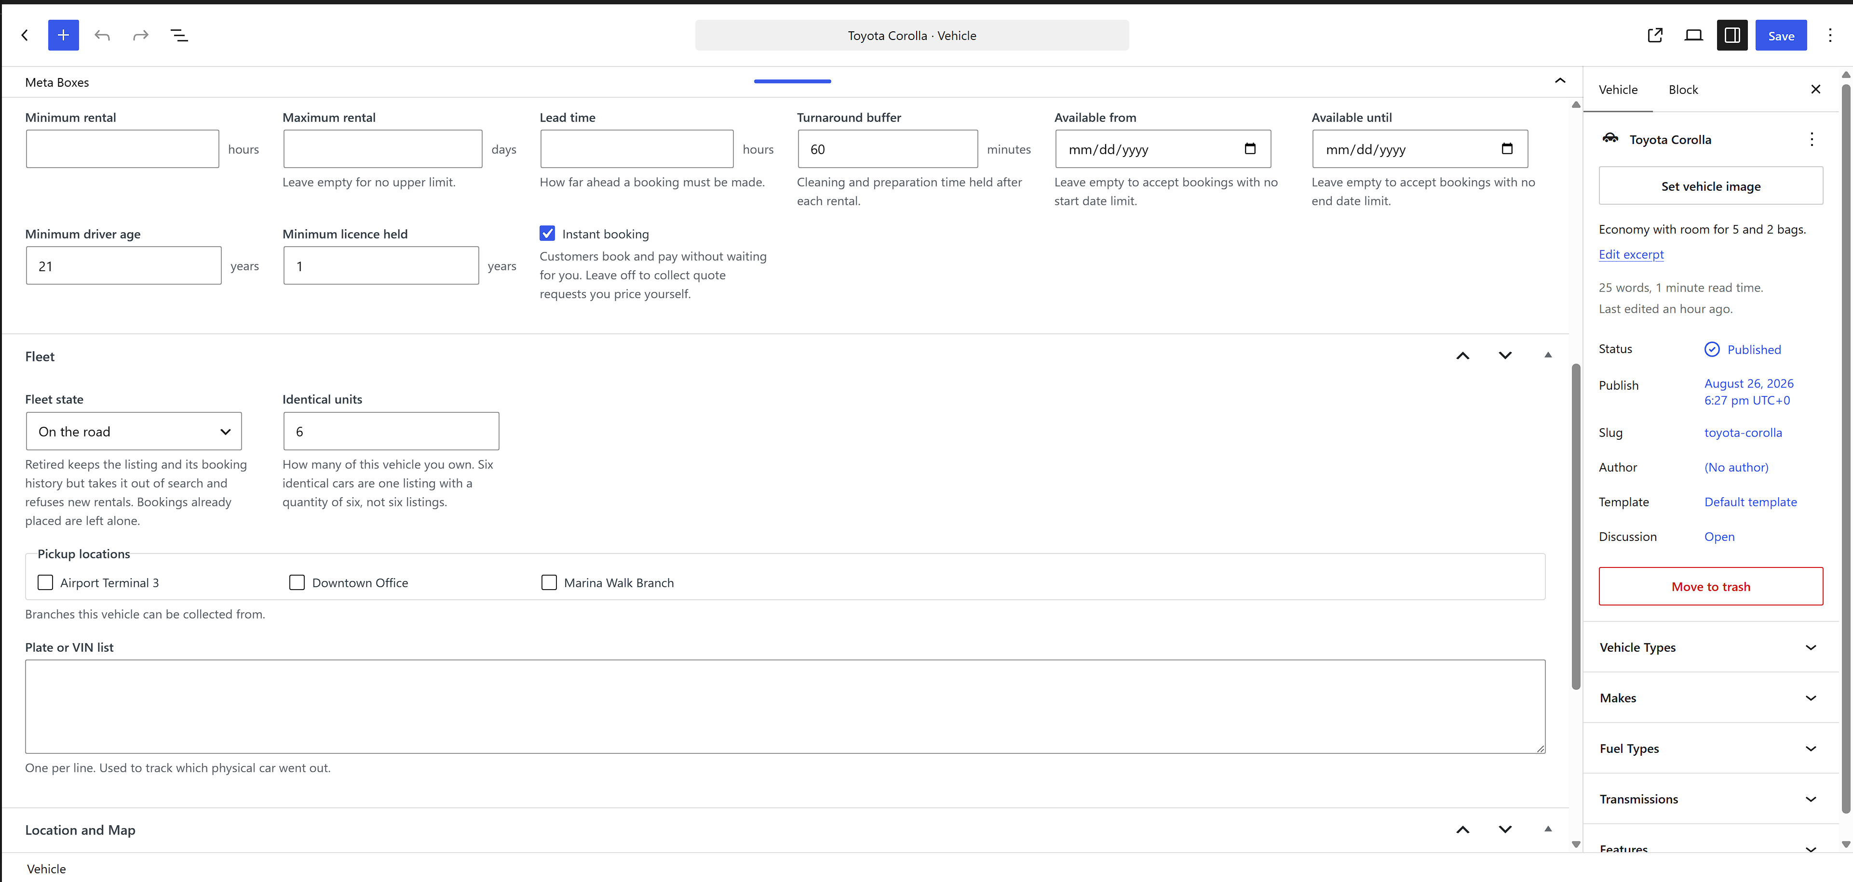Image resolution: width=1853 pixels, height=882 pixels.
Task: Click the Maximum rental days field
Action: coord(383,149)
